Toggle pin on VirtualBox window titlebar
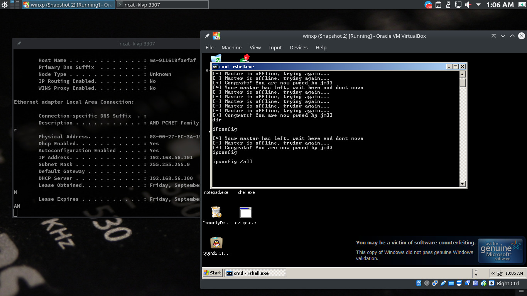 click(207, 36)
